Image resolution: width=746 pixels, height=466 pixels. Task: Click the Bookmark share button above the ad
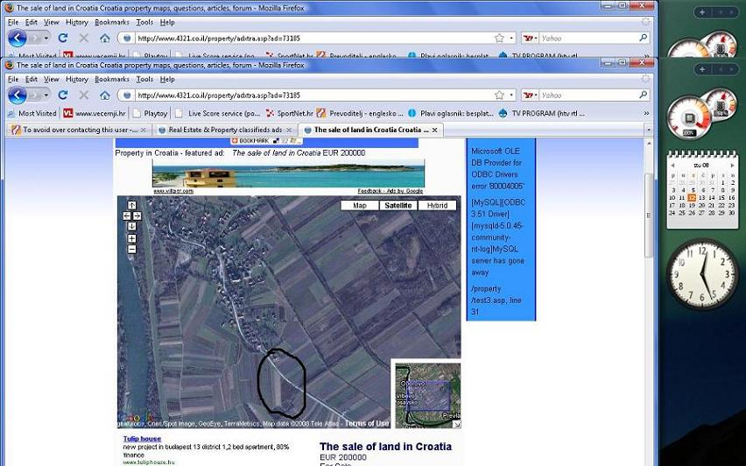(266, 141)
